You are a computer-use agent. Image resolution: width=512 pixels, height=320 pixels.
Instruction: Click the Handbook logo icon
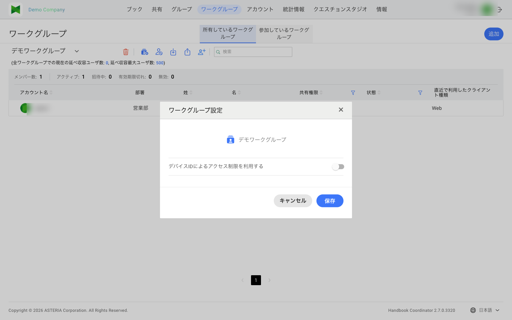pos(16,10)
